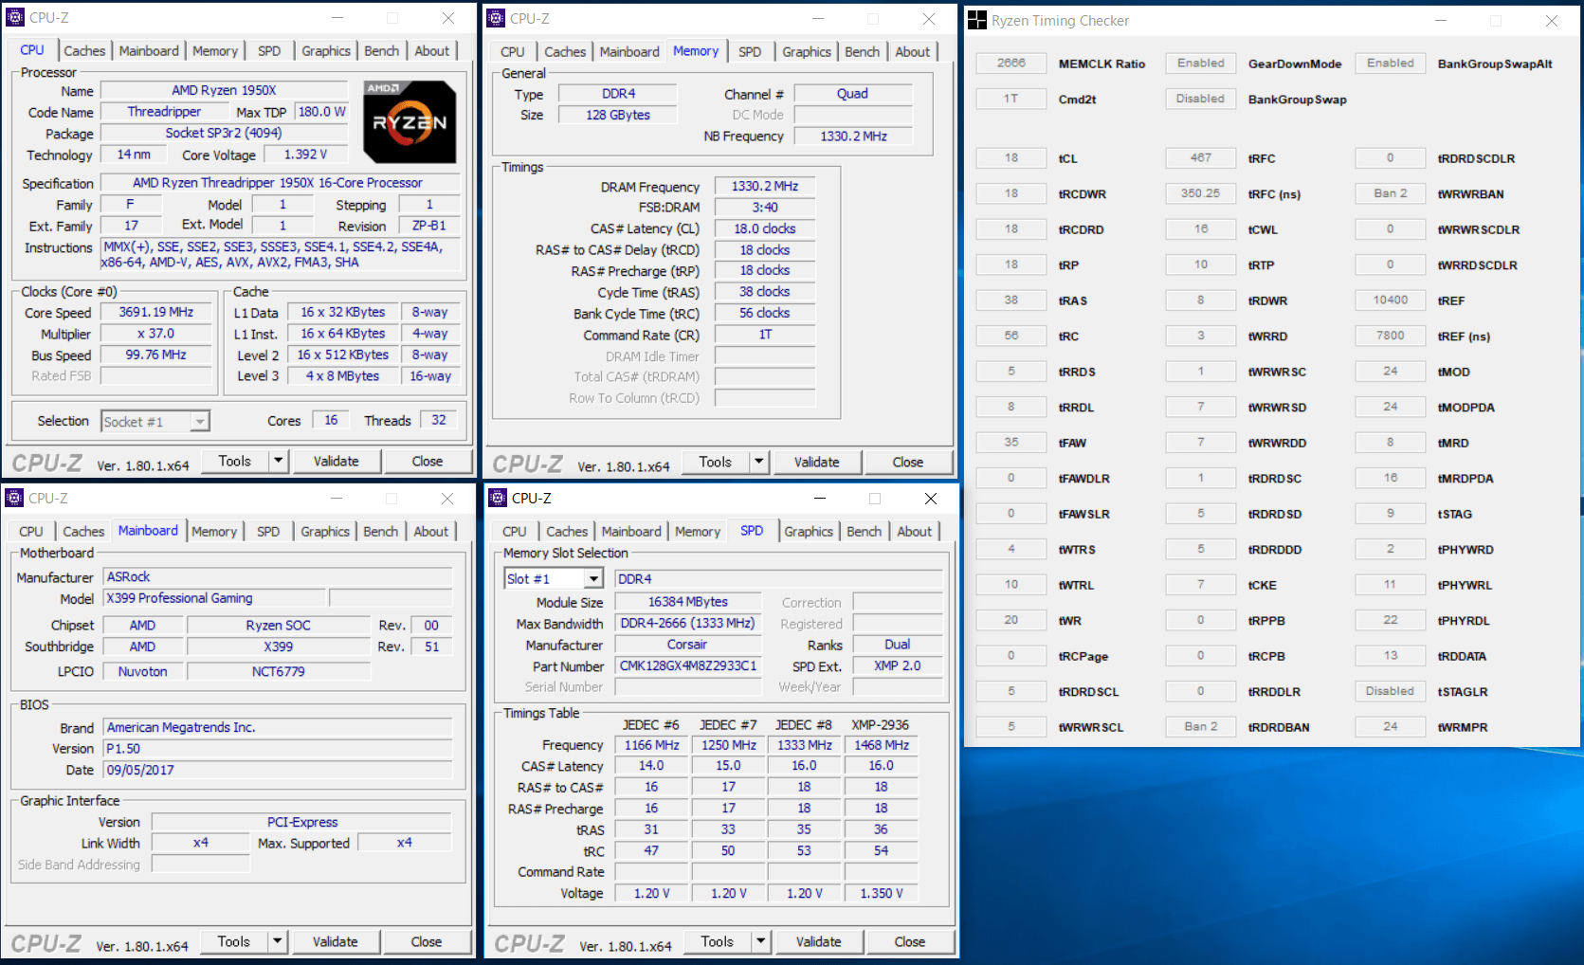1584x965 pixels.
Task: Click the Core Voltage 1.392 V value
Action: 306,155
